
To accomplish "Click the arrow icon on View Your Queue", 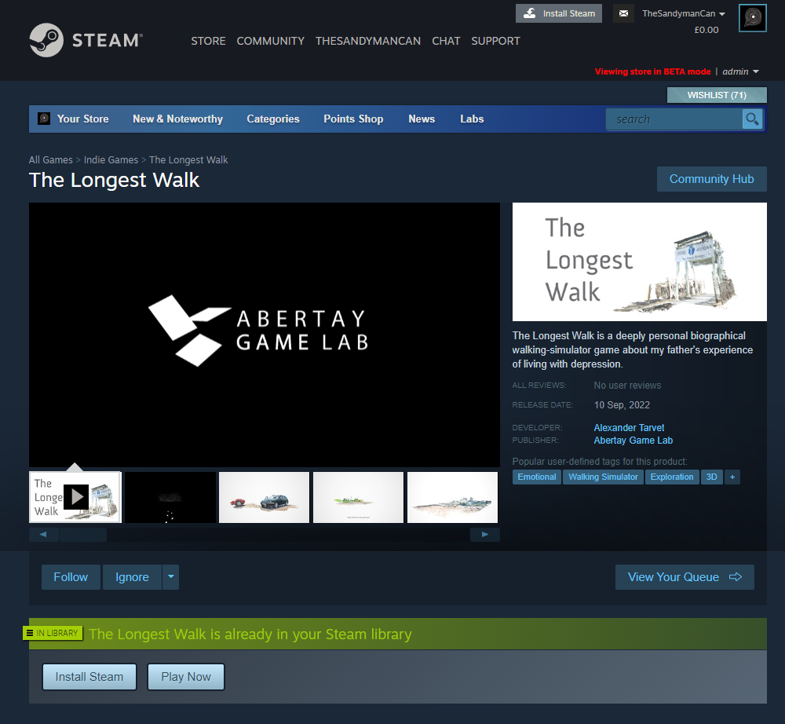I will coord(736,577).
